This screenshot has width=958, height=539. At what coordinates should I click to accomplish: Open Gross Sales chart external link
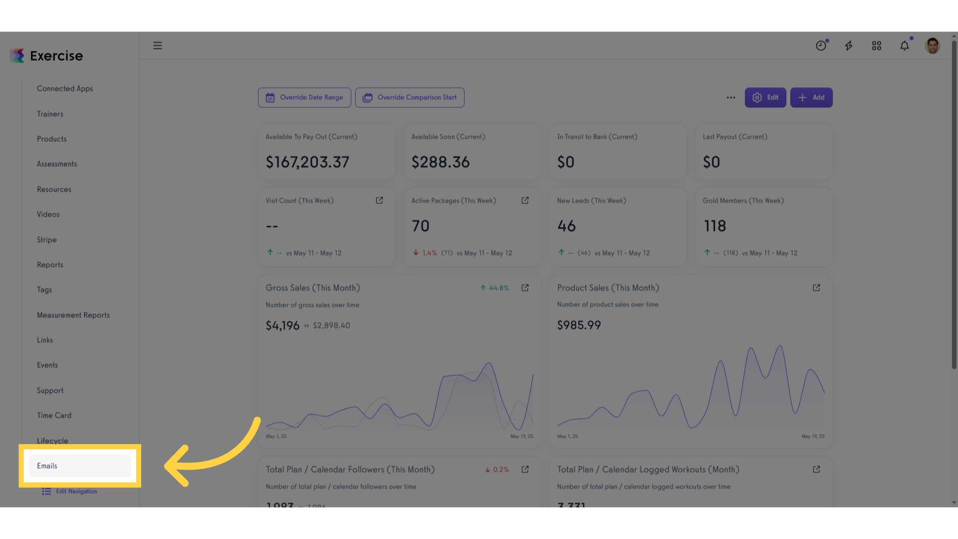525,287
